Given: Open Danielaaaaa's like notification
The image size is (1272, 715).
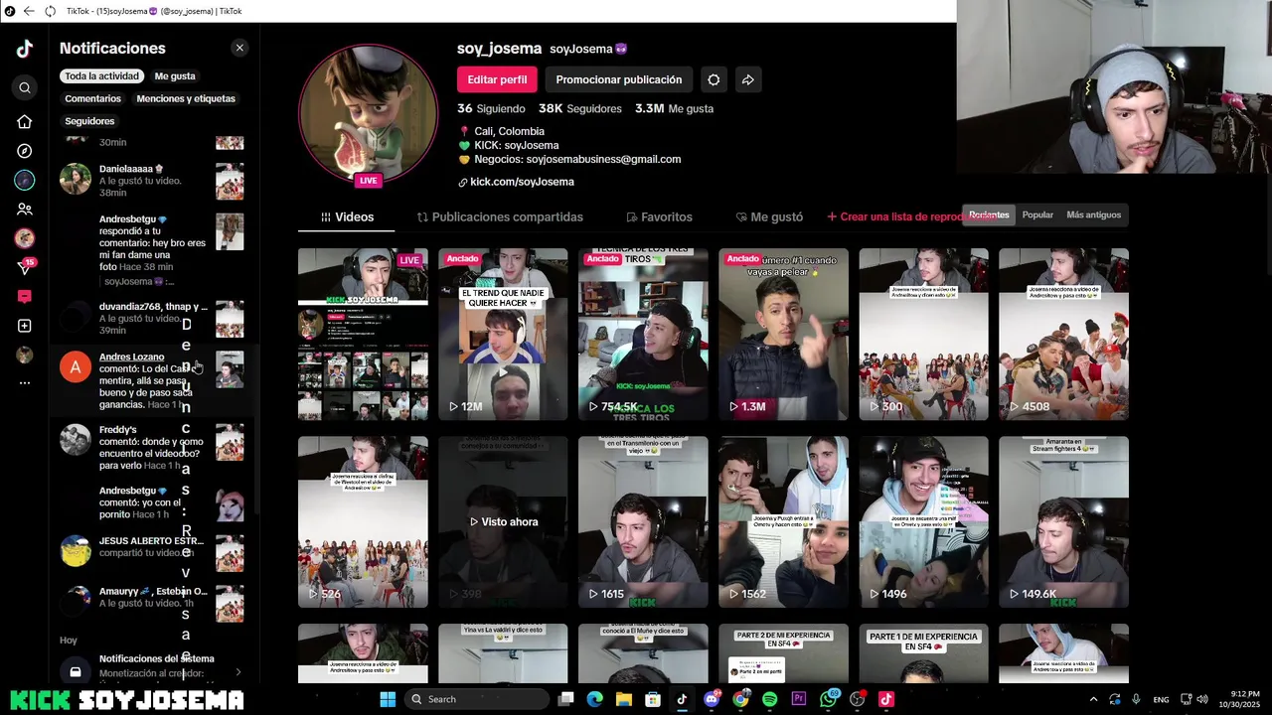Looking at the screenshot, I should pos(152,181).
